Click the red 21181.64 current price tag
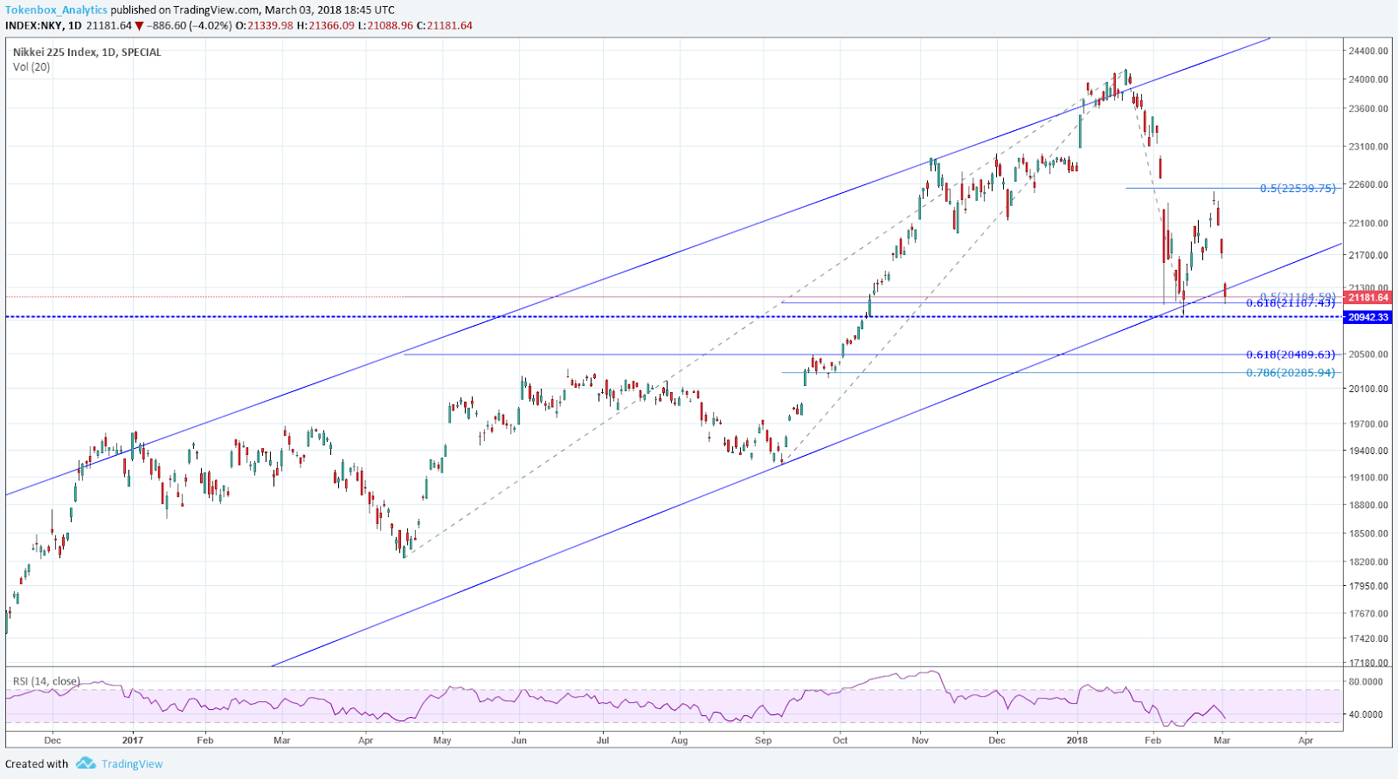 click(x=1367, y=298)
